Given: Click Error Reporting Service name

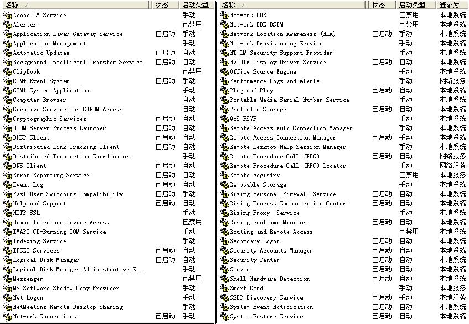Looking at the screenshot, I should tap(51, 175).
